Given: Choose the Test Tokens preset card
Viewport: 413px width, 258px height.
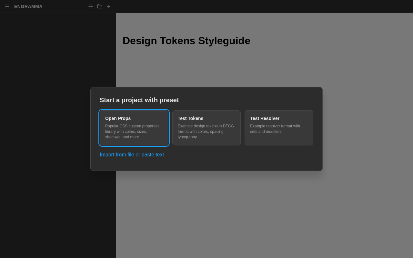Looking at the screenshot, I should (206, 128).
